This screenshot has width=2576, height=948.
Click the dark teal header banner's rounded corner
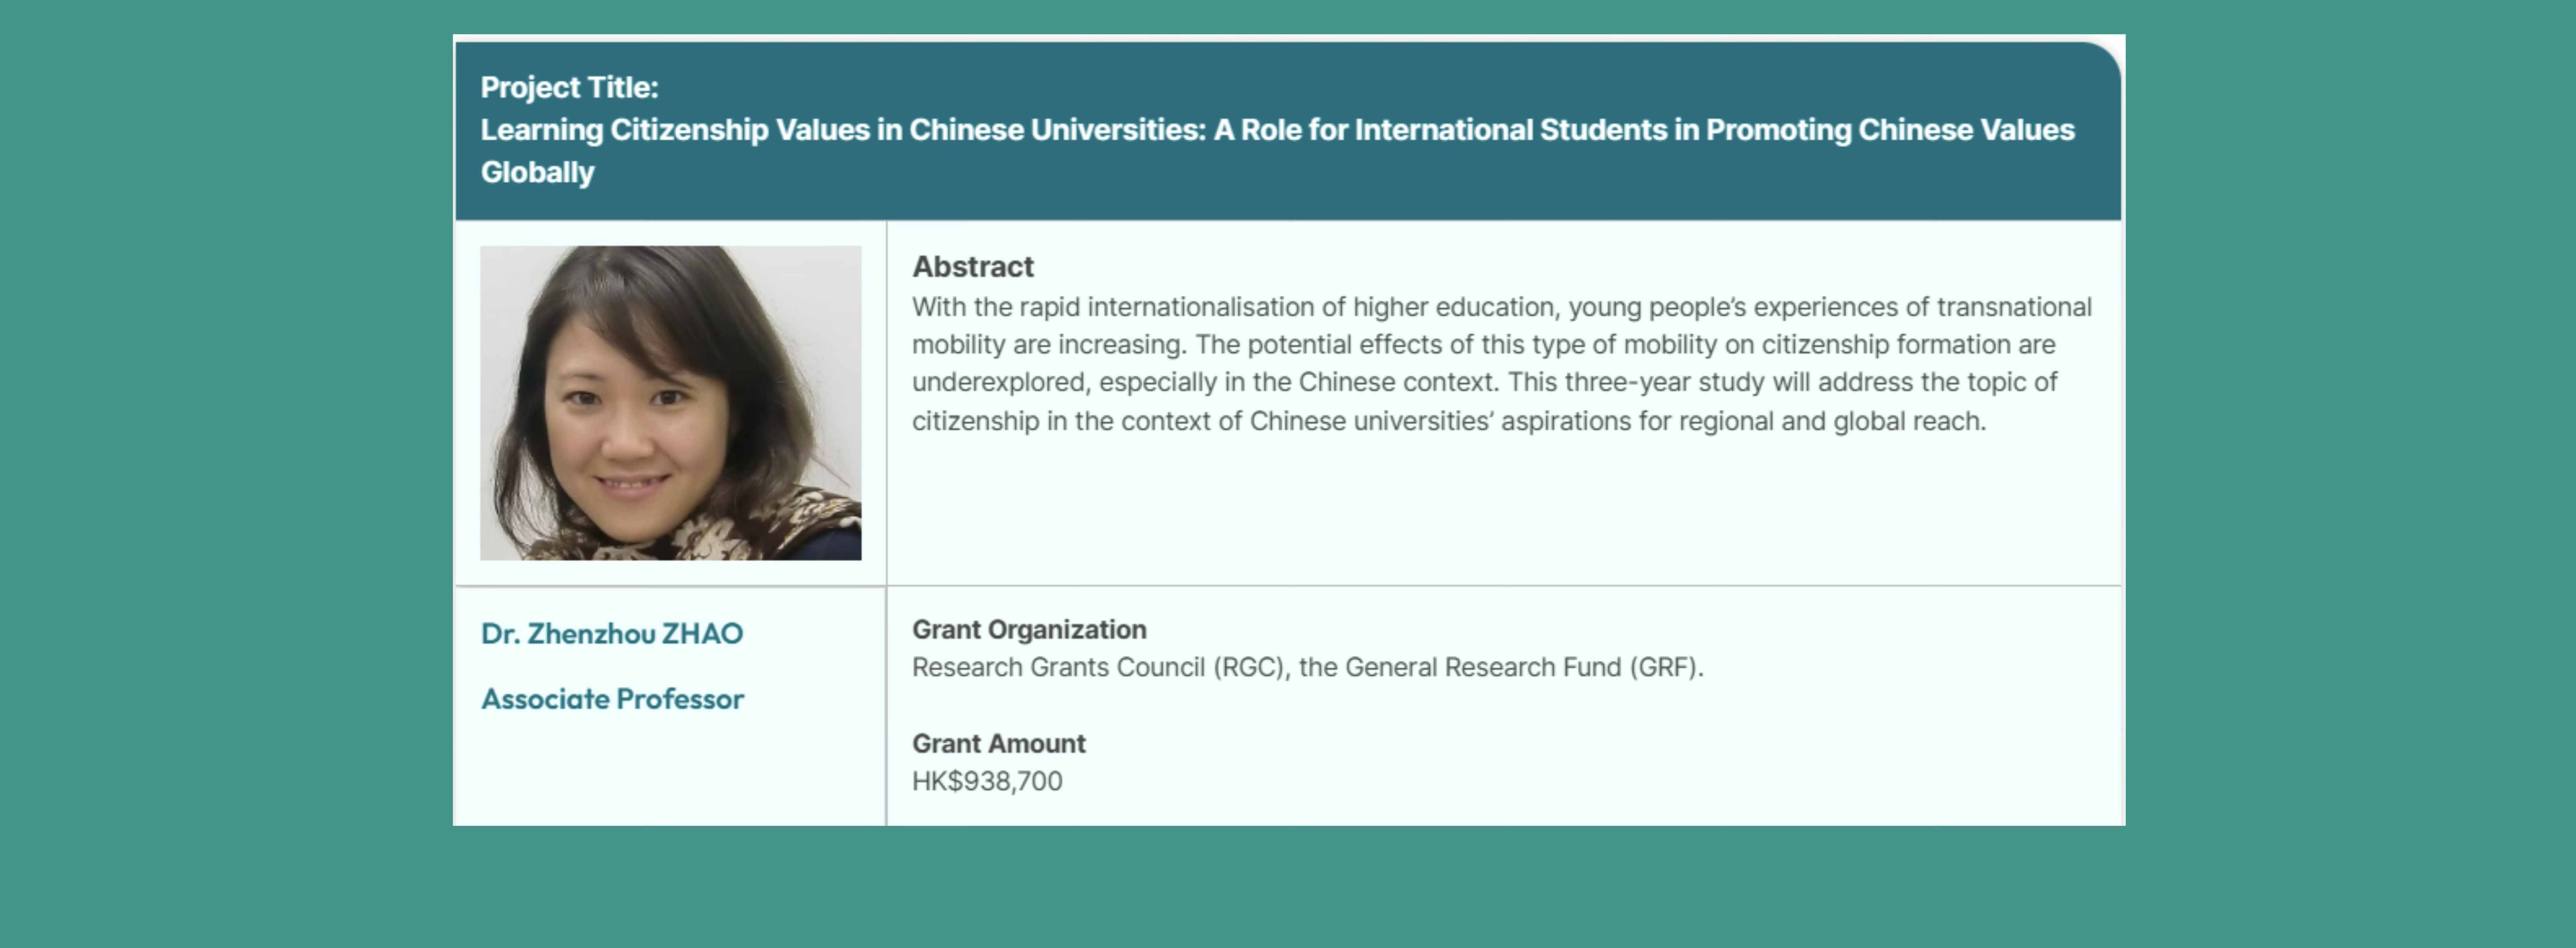[x=2100, y=62]
